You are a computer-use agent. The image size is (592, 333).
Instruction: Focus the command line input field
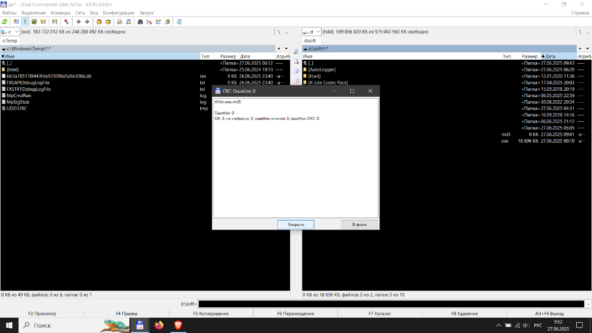[x=391, y=304]
